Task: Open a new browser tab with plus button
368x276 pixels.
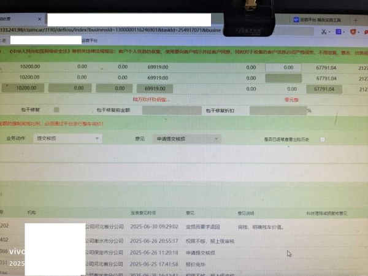Action: click(x=356, y=21)
